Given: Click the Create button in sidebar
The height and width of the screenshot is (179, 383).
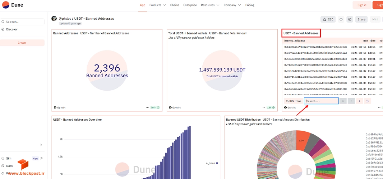Looking at the screenshot, I should [22, 43].
